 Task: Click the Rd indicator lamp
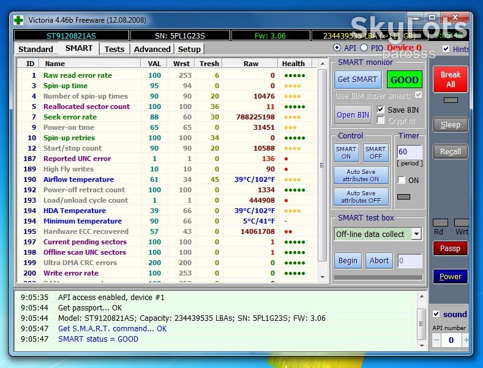(440, 222)
